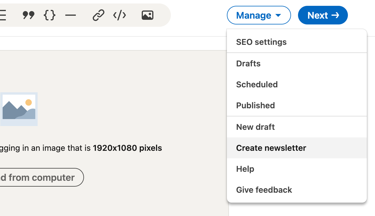Choose Give feedback menu entry
Screen dimensions: 375x216
[x=264, y=190]
